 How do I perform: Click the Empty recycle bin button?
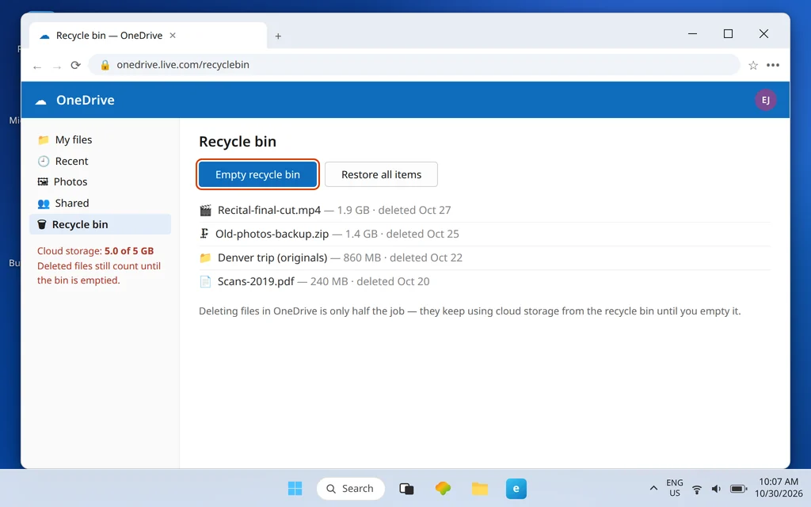click(x=257, y=174)
